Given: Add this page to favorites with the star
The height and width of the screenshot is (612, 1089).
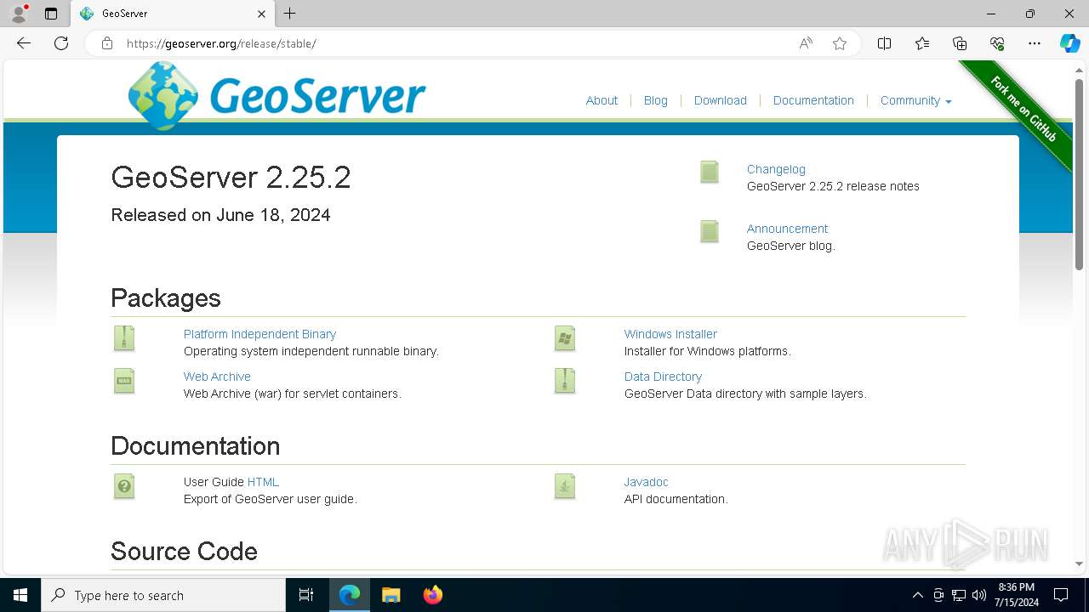Looking at the screenshot, I should [840, 43].
